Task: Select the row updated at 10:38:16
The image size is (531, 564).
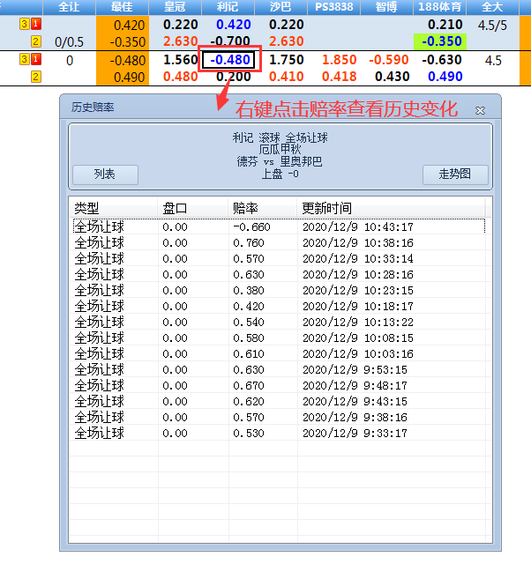Action: pos(279,243)
